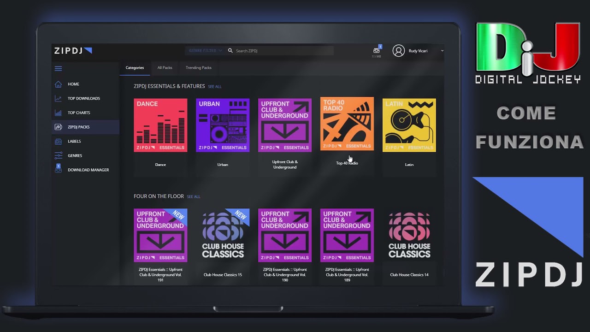The width and height of the screenshot is (590, 332).
Task: Open the Latin Essentials cover
Action: [x=409, y=125]
